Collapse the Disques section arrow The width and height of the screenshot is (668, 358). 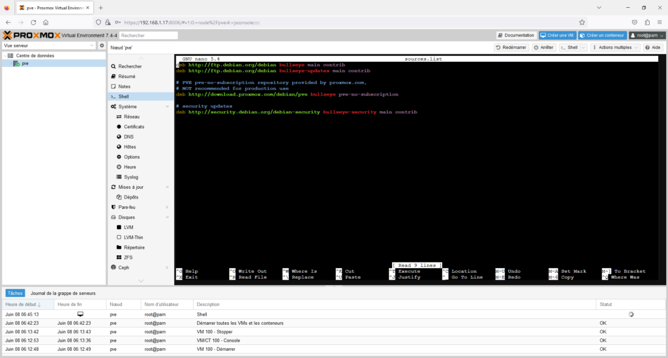(167, 217)
